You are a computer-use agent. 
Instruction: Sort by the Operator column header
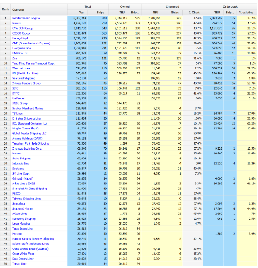39,9
